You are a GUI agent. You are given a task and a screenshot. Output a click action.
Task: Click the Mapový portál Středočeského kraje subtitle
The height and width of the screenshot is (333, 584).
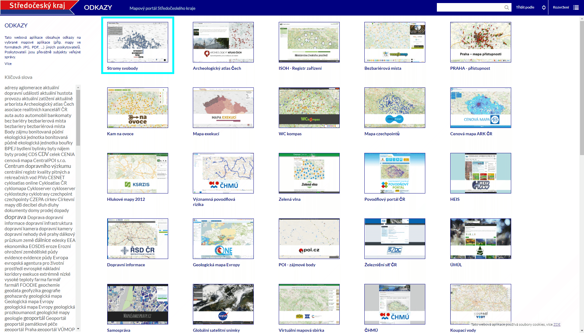coord(162,8)
